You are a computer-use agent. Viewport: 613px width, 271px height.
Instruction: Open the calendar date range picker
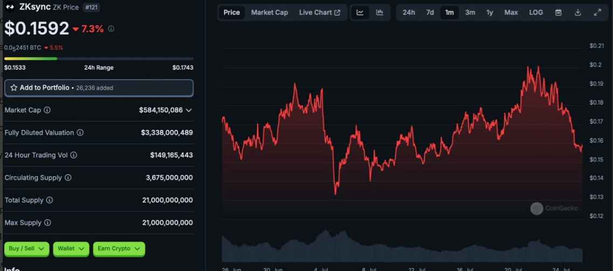pos(558,12)
